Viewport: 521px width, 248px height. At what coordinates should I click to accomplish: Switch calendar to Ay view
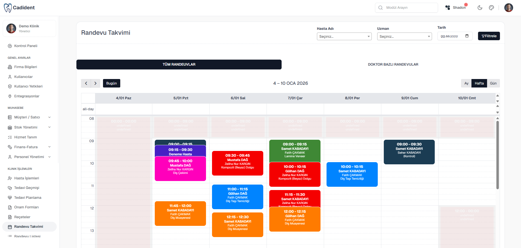click(466, 83)
